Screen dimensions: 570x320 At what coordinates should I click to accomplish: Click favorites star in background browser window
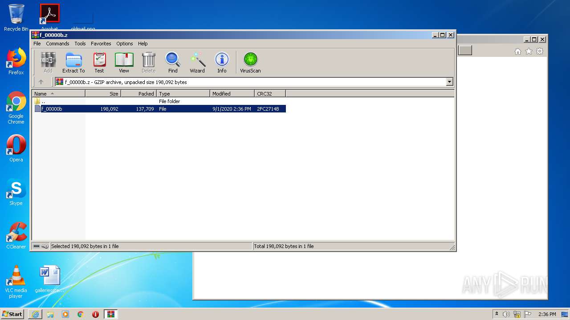[x=529, y=52]
